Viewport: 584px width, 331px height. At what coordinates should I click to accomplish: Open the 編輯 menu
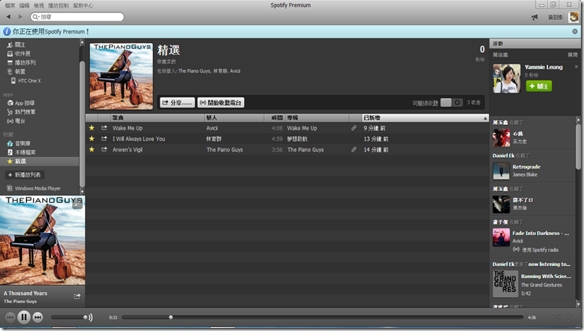pos(25,5)
